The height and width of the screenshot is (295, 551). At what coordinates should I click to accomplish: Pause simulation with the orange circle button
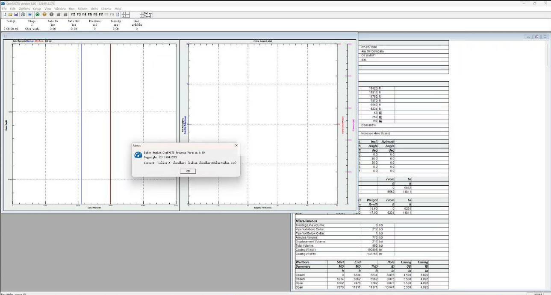point(44,15)
